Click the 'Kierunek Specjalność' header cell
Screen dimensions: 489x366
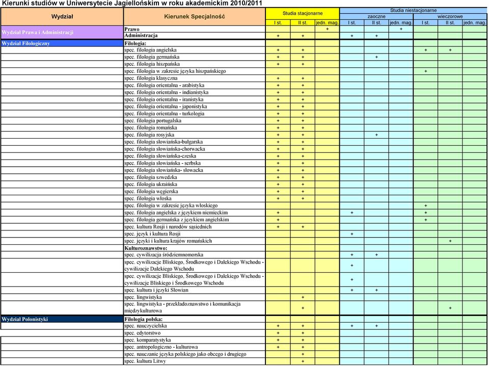(x=194, y=17)
